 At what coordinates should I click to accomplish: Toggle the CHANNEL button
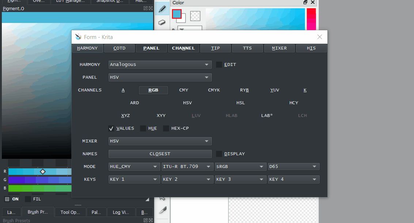click(x=183, y=48)
